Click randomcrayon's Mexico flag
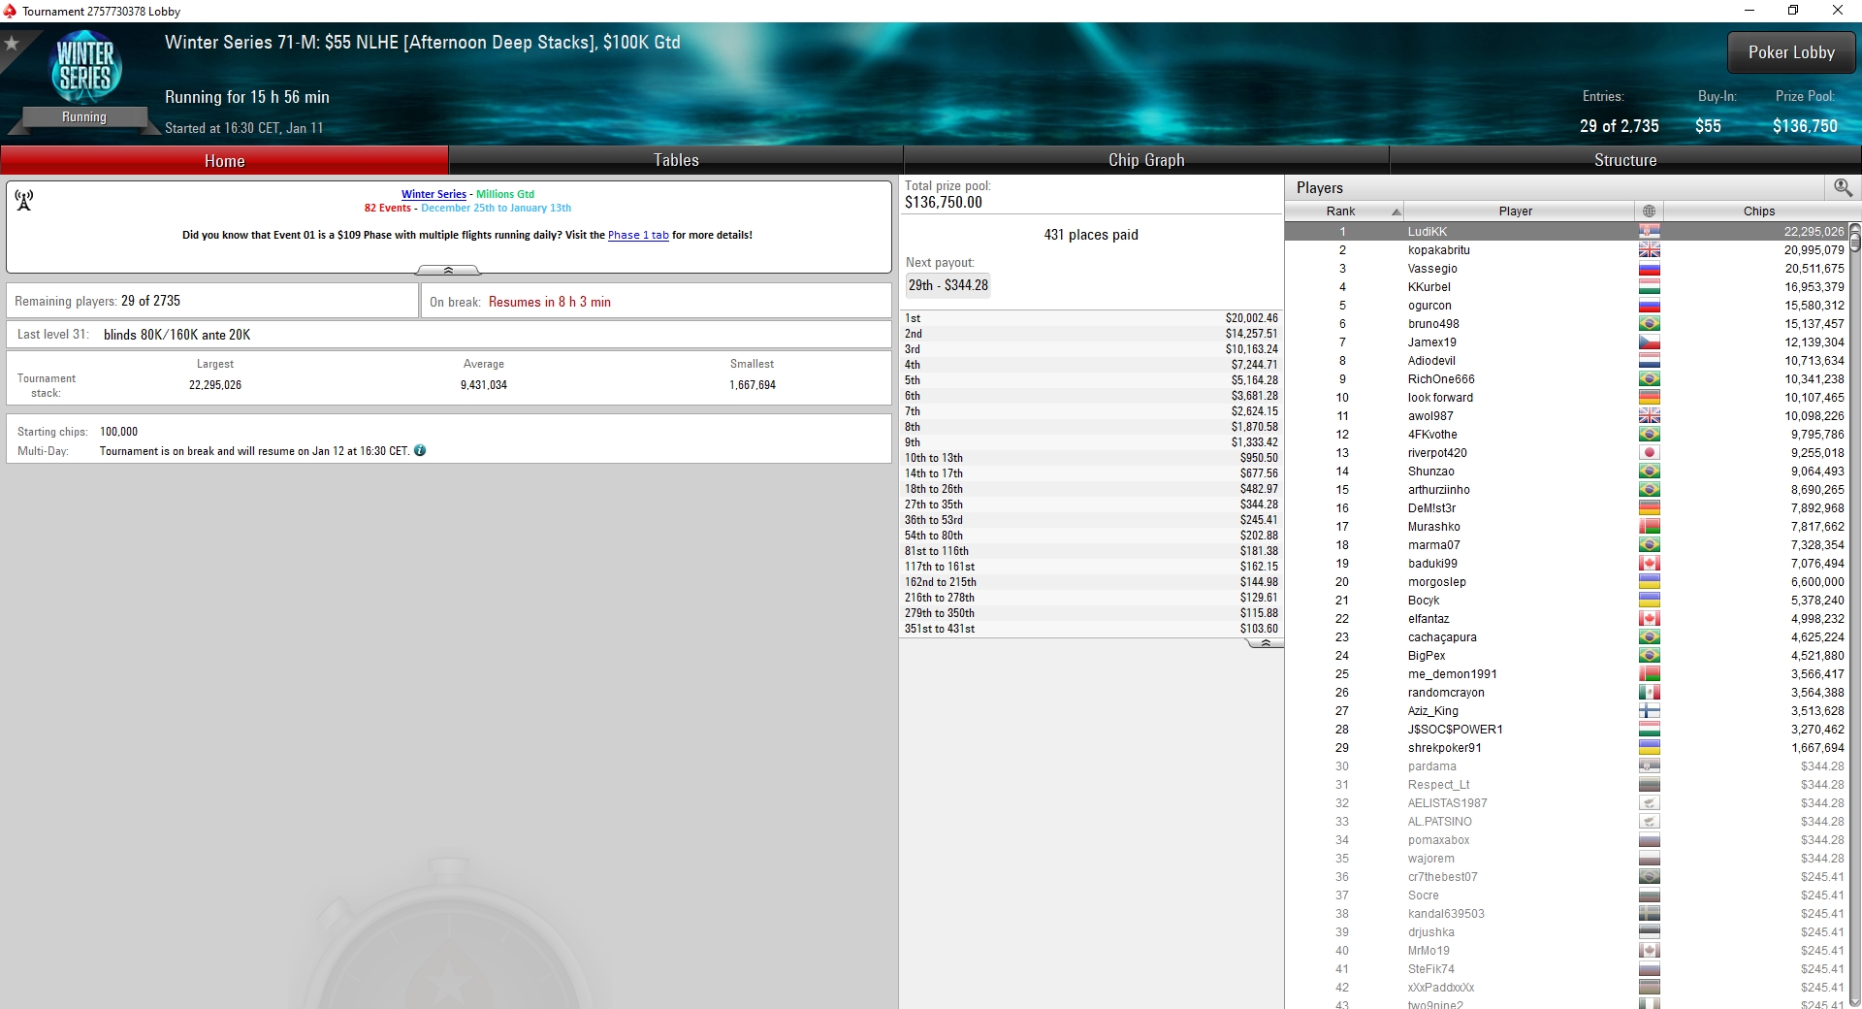Screen dimensions: 1862x1009 1649,693
